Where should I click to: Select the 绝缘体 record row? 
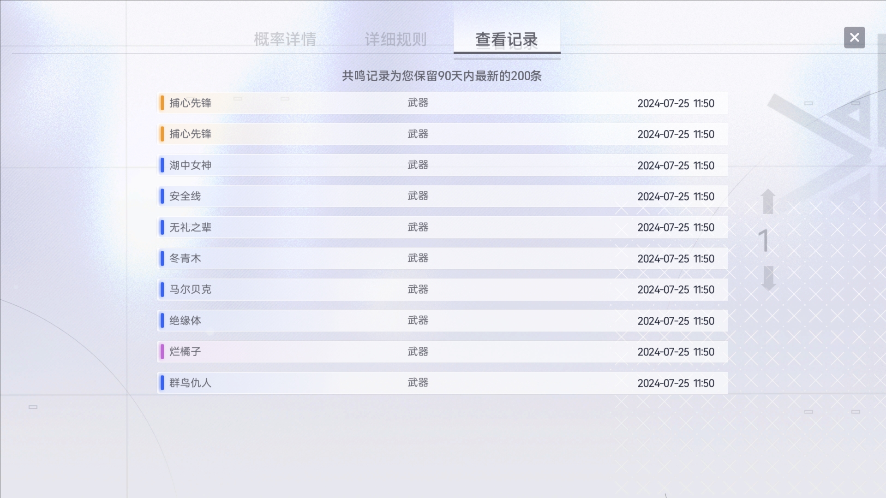pyautogui.click(x=443, y=321)
